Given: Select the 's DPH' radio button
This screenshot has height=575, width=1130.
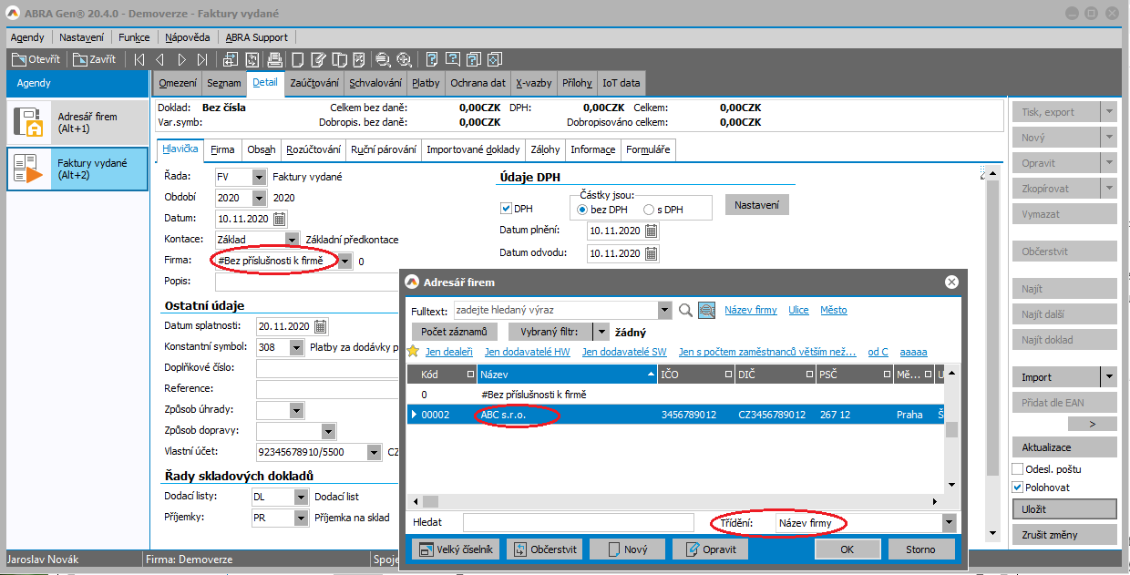Looking at the screenshot, I should pos(649,210).
